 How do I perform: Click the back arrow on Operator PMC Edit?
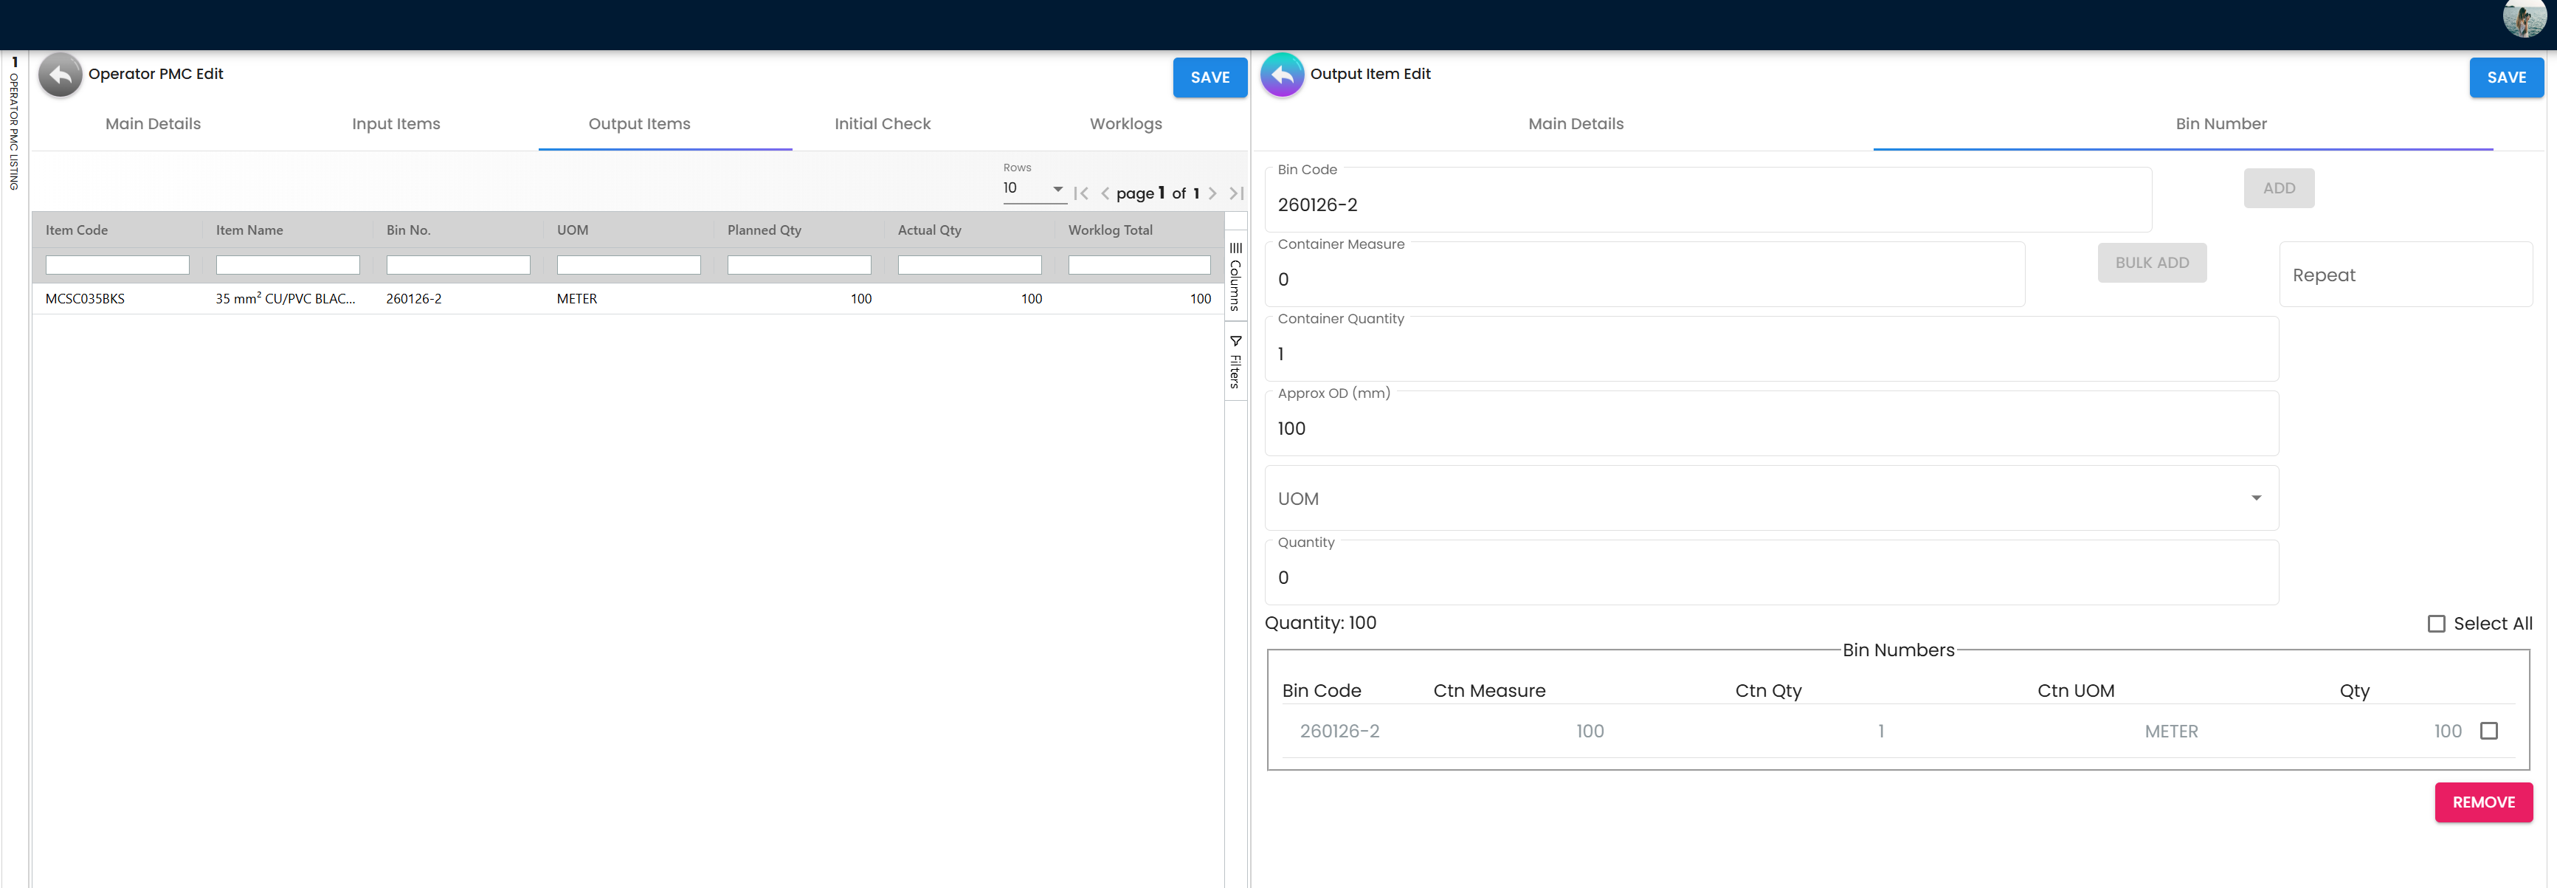[x=60, y=75]
